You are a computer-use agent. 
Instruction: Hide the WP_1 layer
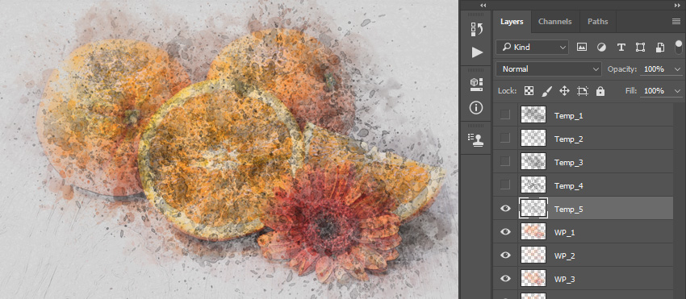pyautogui.click(x=505, y=231)
